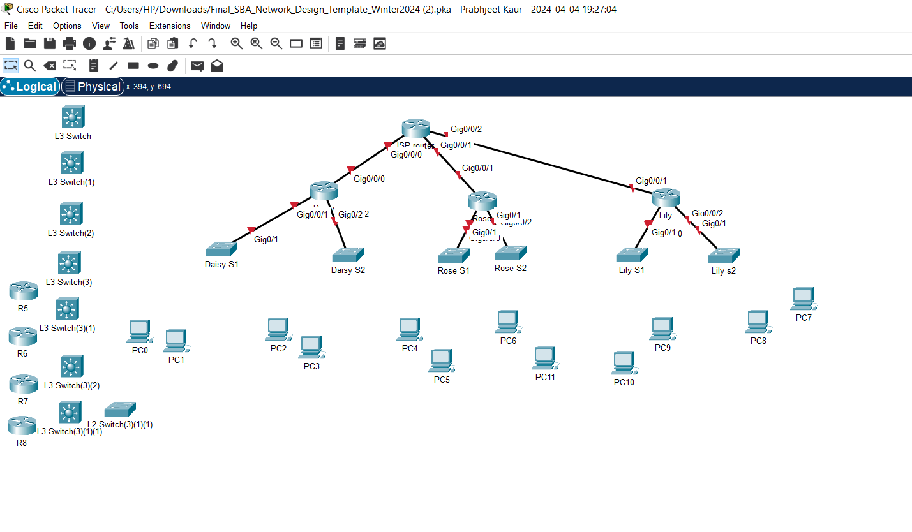Pick the Draw Rectangle tool

point(133,66)
